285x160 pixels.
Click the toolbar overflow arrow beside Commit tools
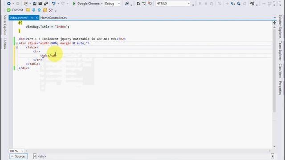coord(55,11)
